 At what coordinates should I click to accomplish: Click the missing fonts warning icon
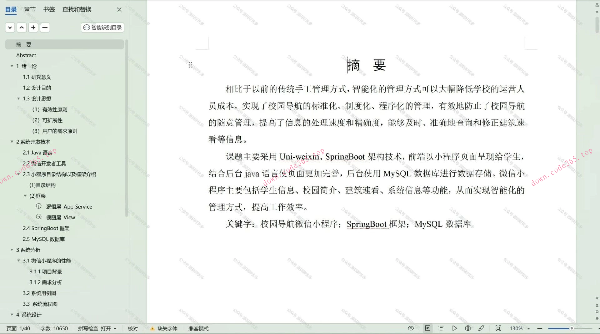(152, 328)
